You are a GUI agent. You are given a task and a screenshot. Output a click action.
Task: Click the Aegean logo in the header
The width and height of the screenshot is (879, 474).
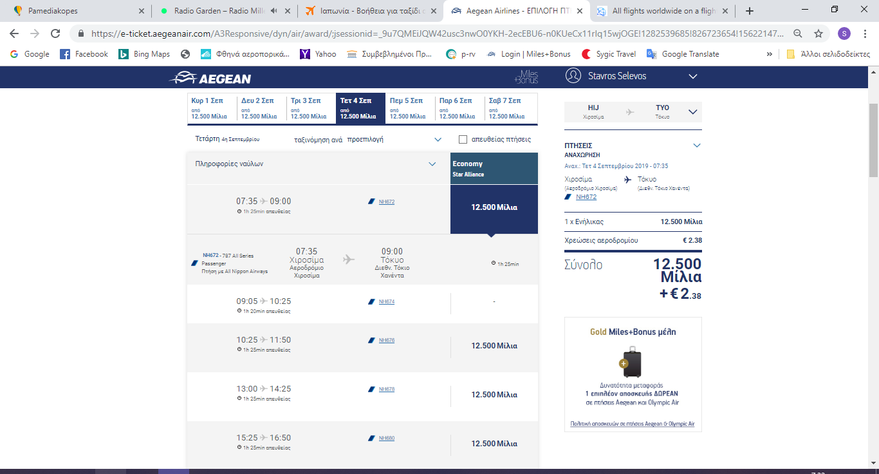click(x=210, y=78)
